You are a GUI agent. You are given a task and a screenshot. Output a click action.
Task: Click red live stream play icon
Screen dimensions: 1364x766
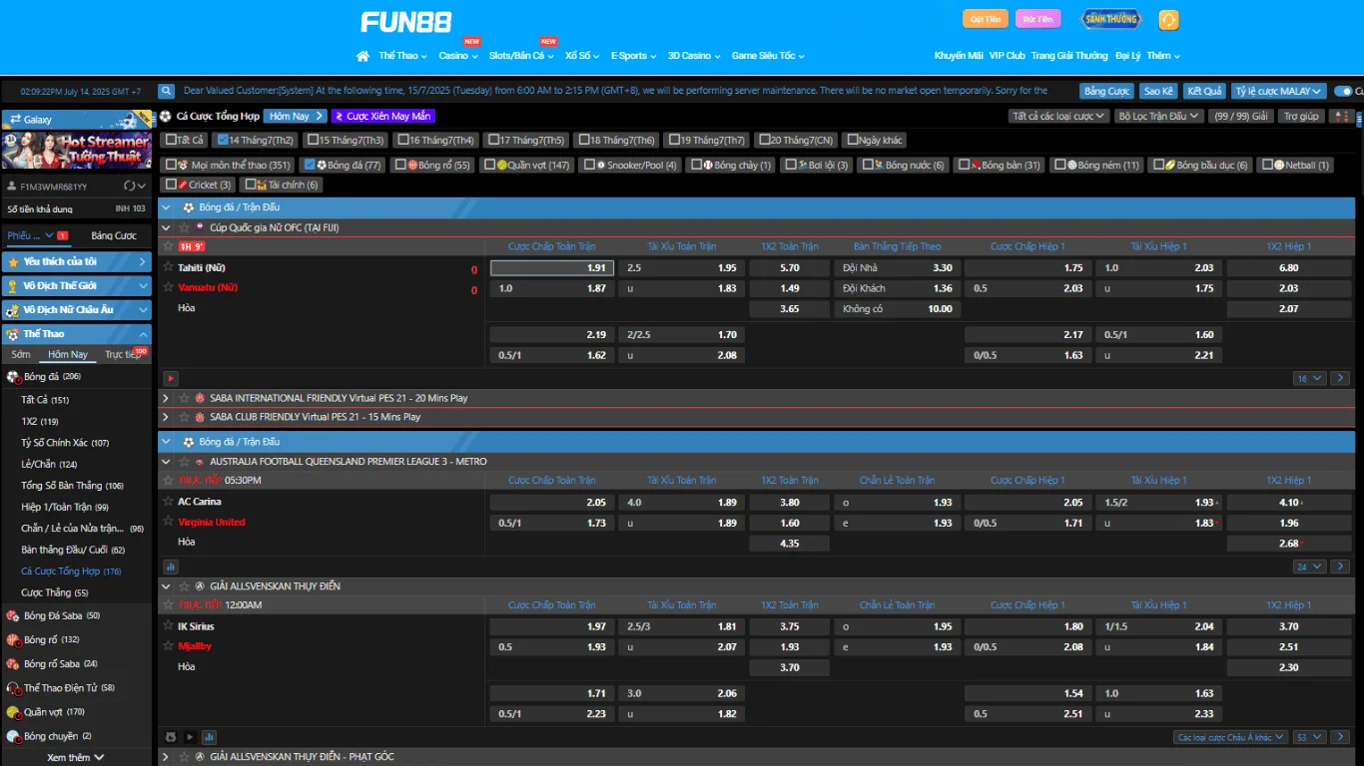click(x=171, y=378)
